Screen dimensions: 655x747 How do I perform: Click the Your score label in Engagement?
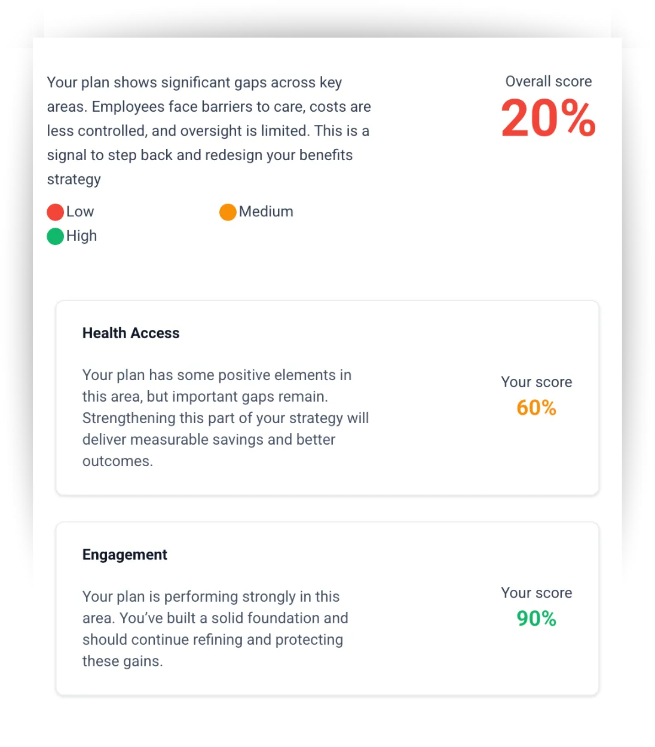(537, 593)
